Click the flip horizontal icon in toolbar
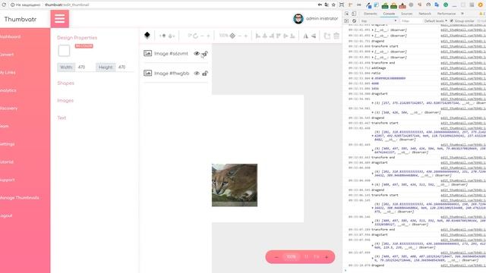 305,36
